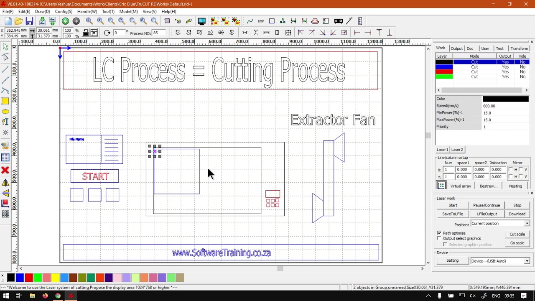The width and height of the screenshot is (535, 301).
Task: Select the yellow Ellipse tool
Action: point(5,112)
